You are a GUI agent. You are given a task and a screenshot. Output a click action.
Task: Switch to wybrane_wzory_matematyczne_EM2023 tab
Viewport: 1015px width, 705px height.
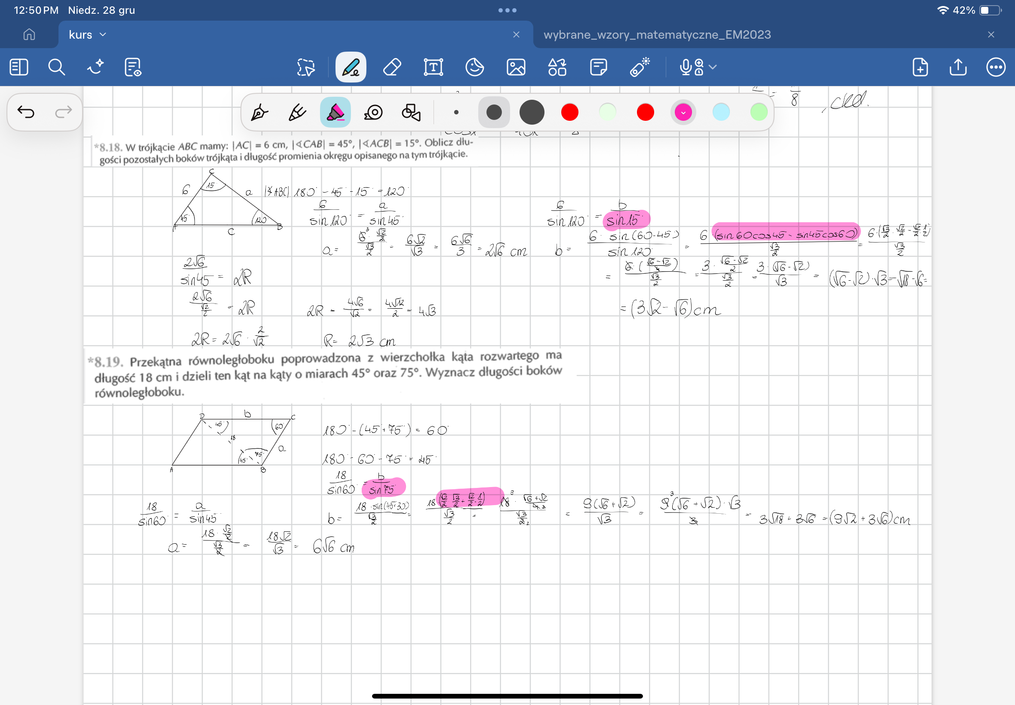pyautogui.click(x=657, y=34)
